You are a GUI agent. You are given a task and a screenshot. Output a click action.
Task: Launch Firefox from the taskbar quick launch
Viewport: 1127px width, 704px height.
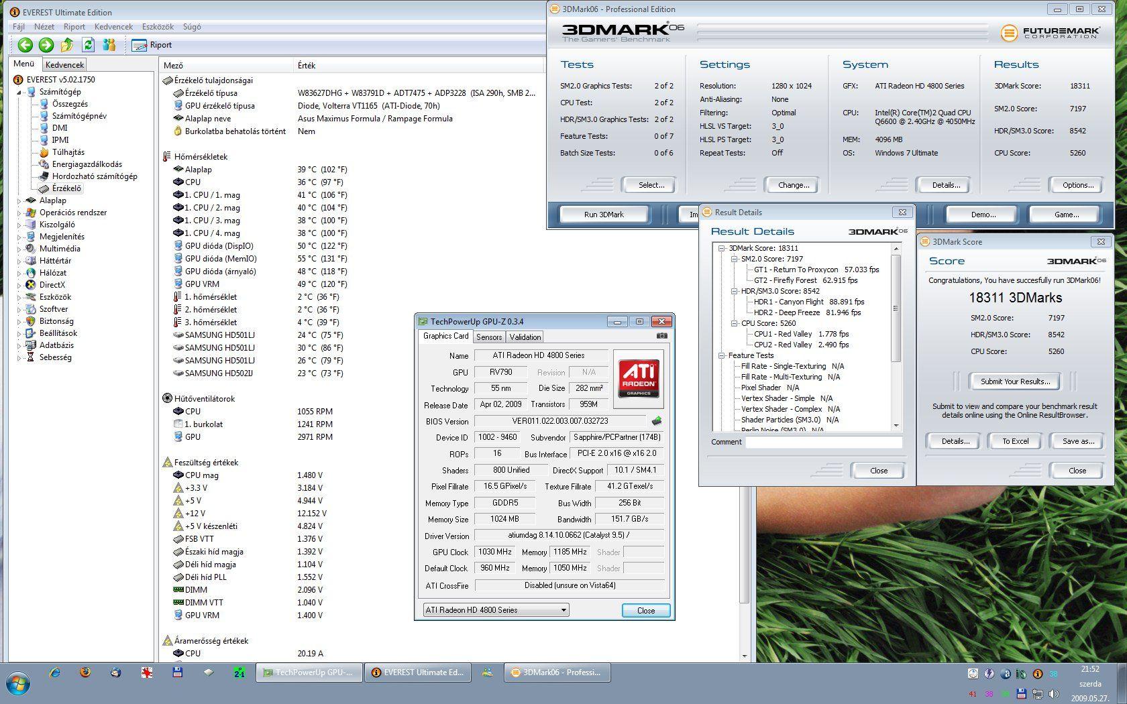point(85,672)
